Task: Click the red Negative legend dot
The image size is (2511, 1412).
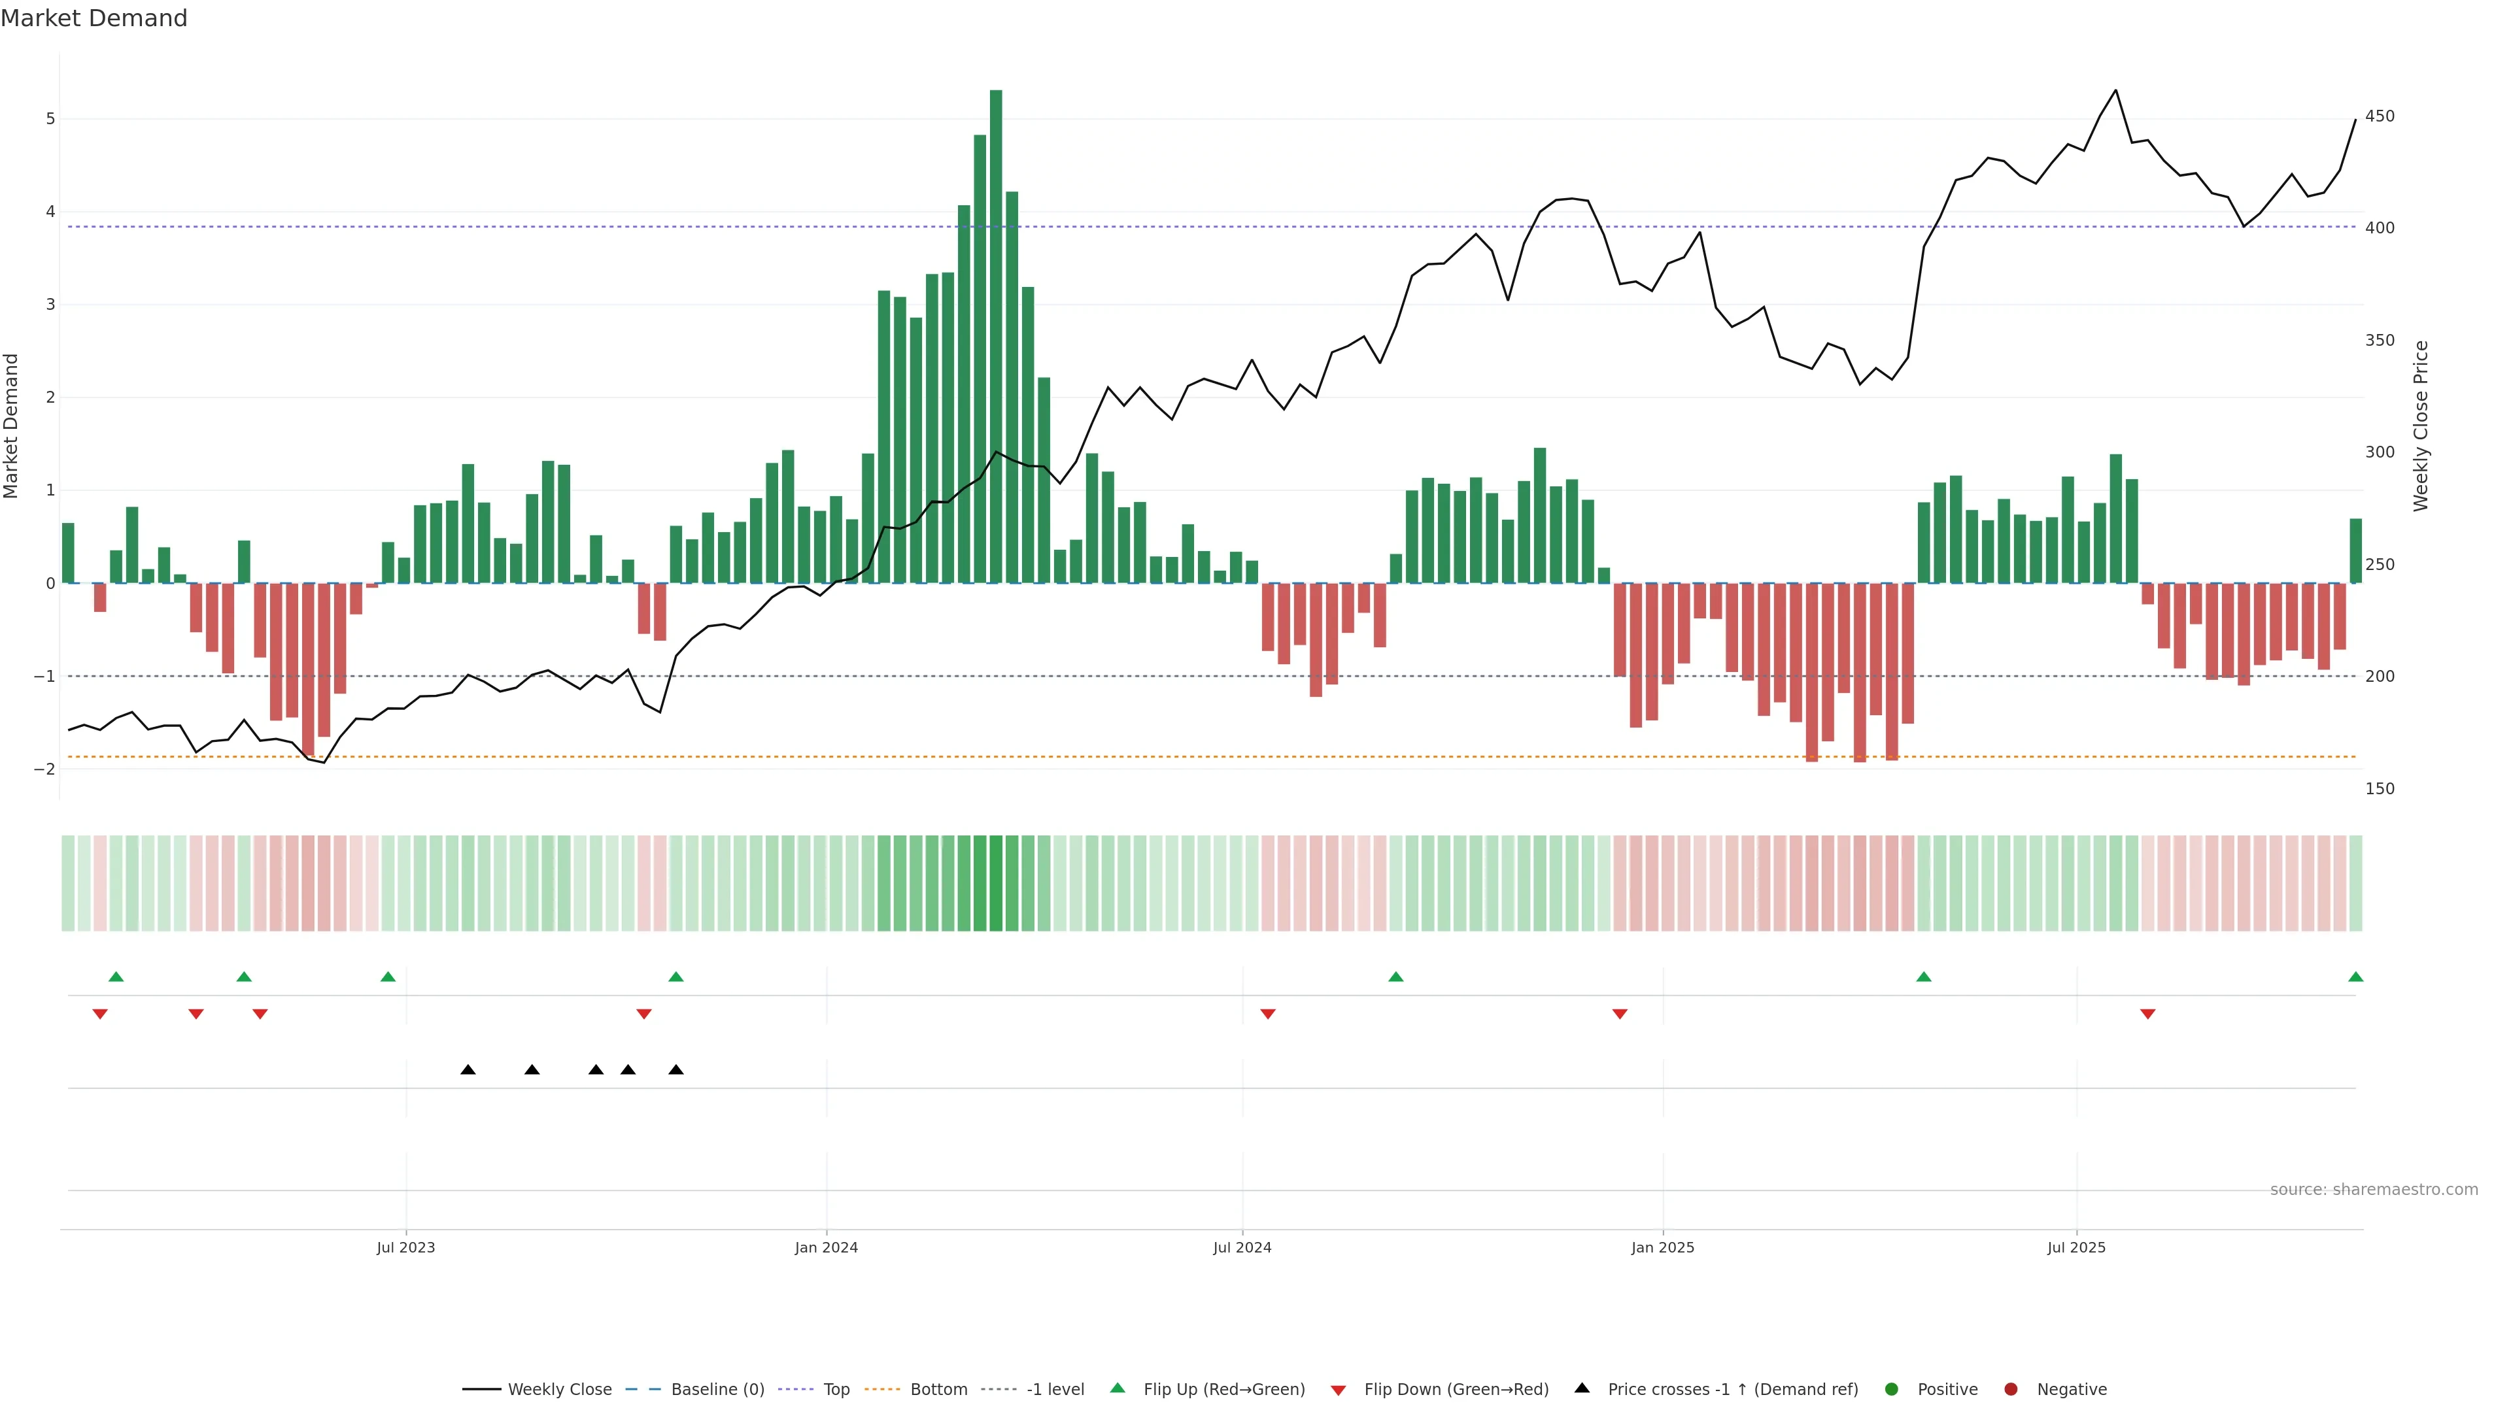Action: [2011, 1390]
